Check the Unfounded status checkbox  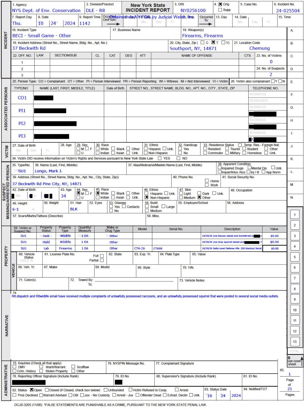tap(106, 390)
